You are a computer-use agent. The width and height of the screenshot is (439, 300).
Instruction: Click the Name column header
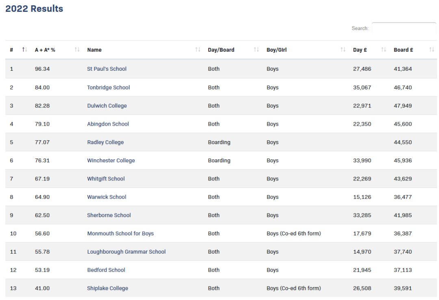(94, 50)
